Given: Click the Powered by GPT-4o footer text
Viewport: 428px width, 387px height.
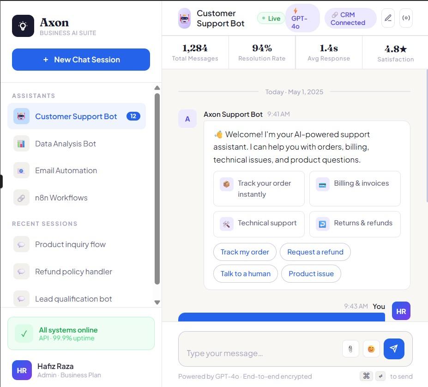Looking at the screenshot, I should pos(245,376).
